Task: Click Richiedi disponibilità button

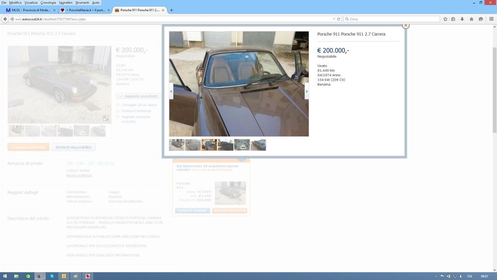Action: (74, 147)
